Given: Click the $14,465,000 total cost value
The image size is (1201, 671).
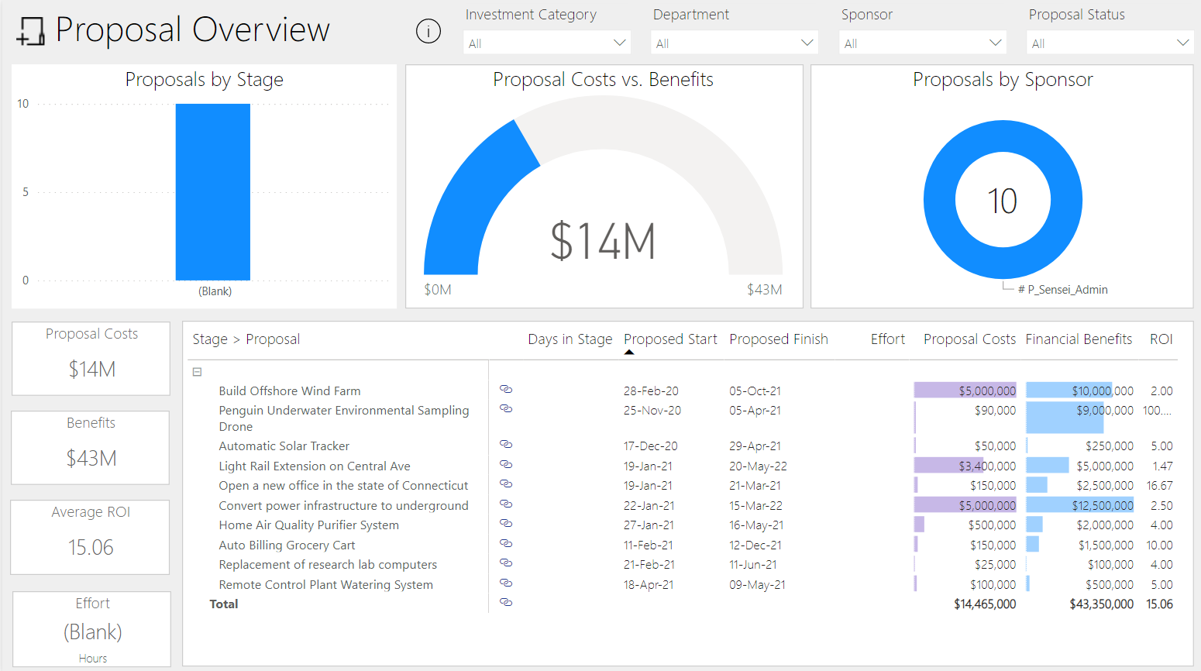Looking at the screenshot, I should click(985, 604).
